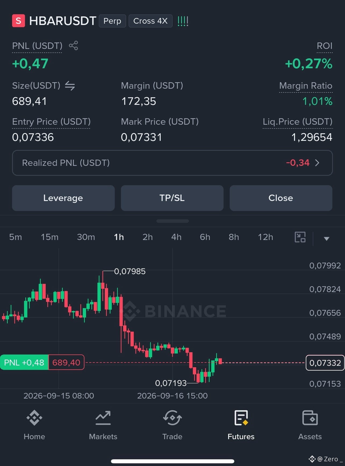The width and height of the screenshot is (345, 466).
Task: Tap the green position signal bars icon
Action: (x=183, y=21)
